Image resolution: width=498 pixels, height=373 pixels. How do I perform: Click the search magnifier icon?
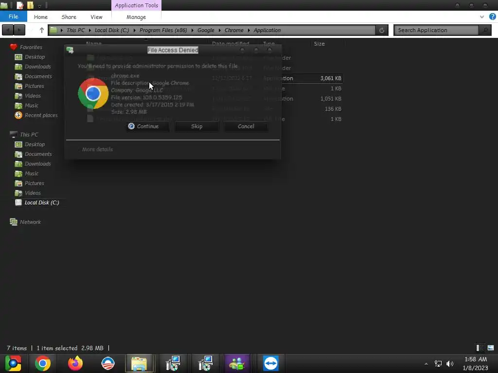coord(485,30)
